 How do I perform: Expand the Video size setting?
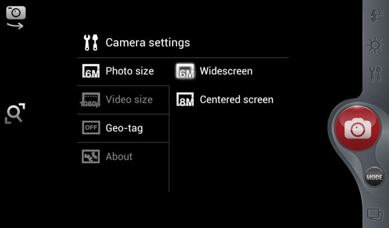123,100
